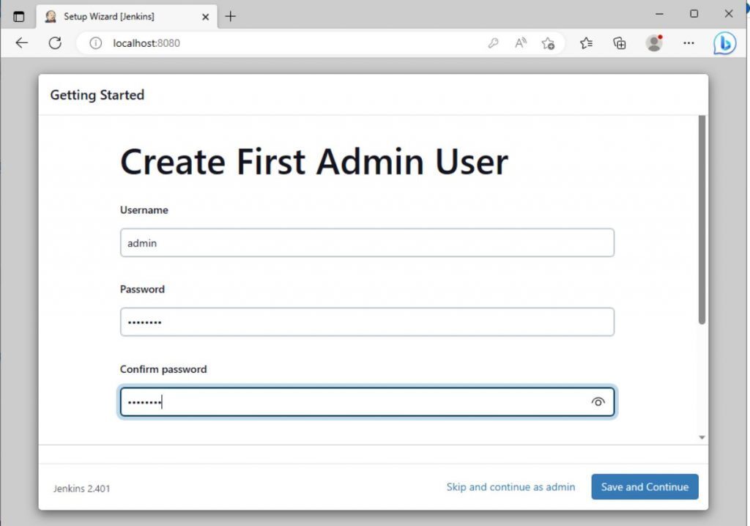Open the Favorites list icon
This screenshot has width=750, height=526.
click(586, 43)
